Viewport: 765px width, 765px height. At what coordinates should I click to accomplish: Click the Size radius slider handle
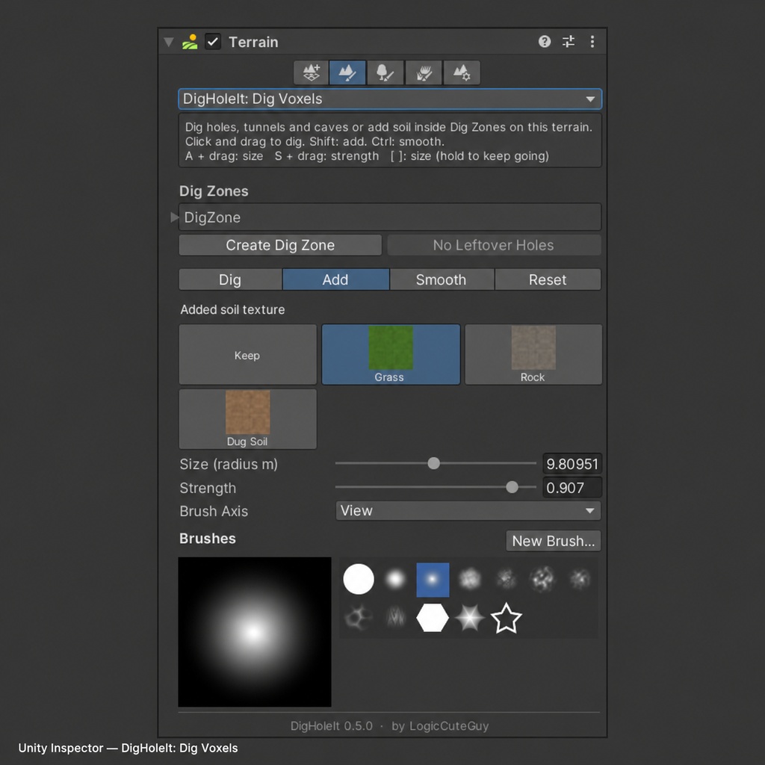[x=433, y=463]
